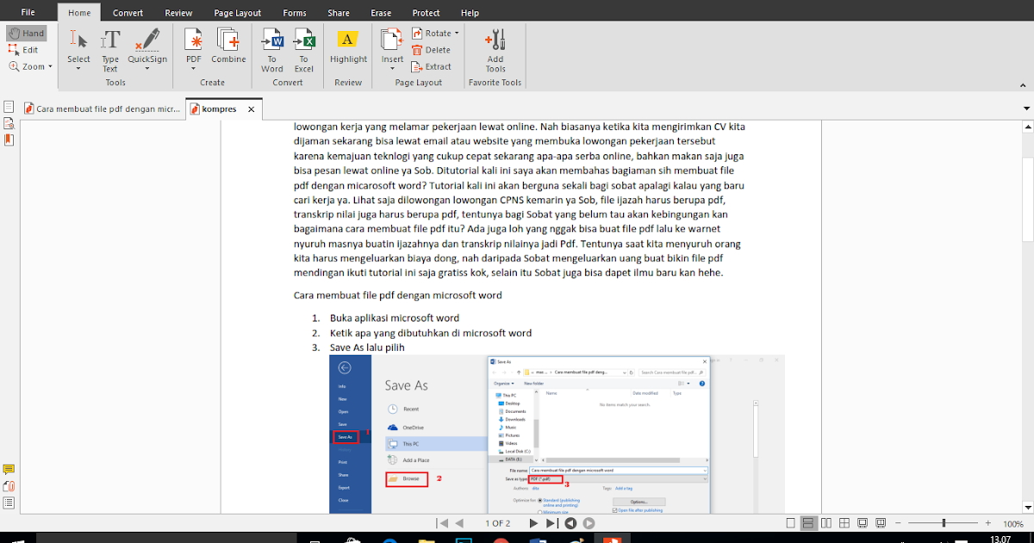Select the Highlight tool
Screen dimensions: 1034x543
point(348,46)
